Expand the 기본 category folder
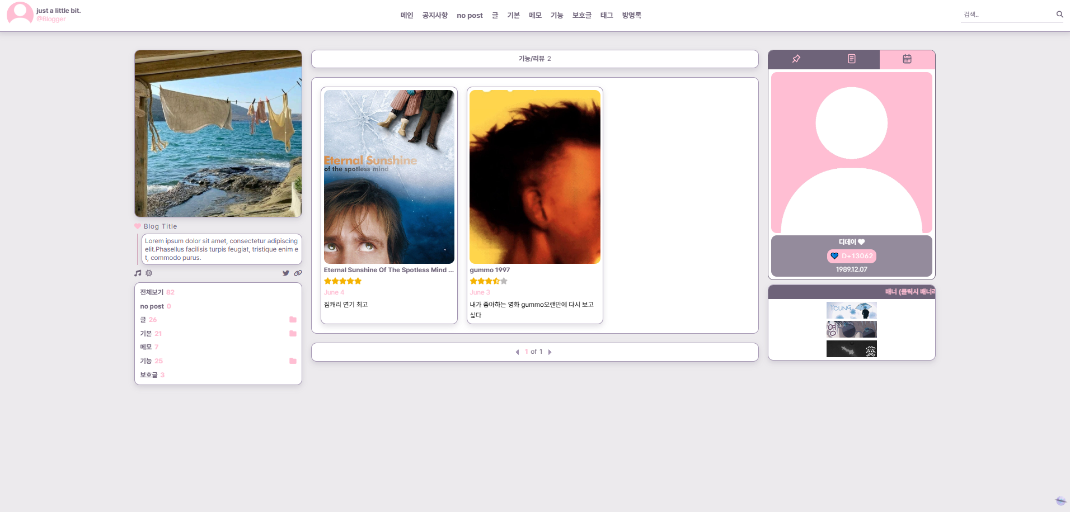The width and height of the screenshot is (1070, 512). point(293,334)
